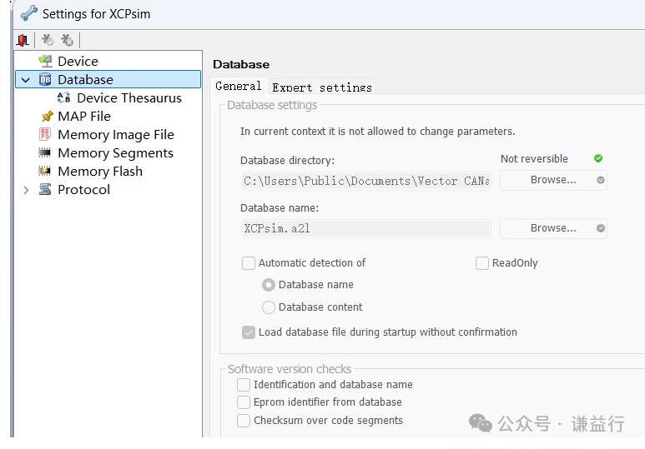Browse for the database directory
Viewport: 645px width, 449px height.
click(x=553, y=180)
